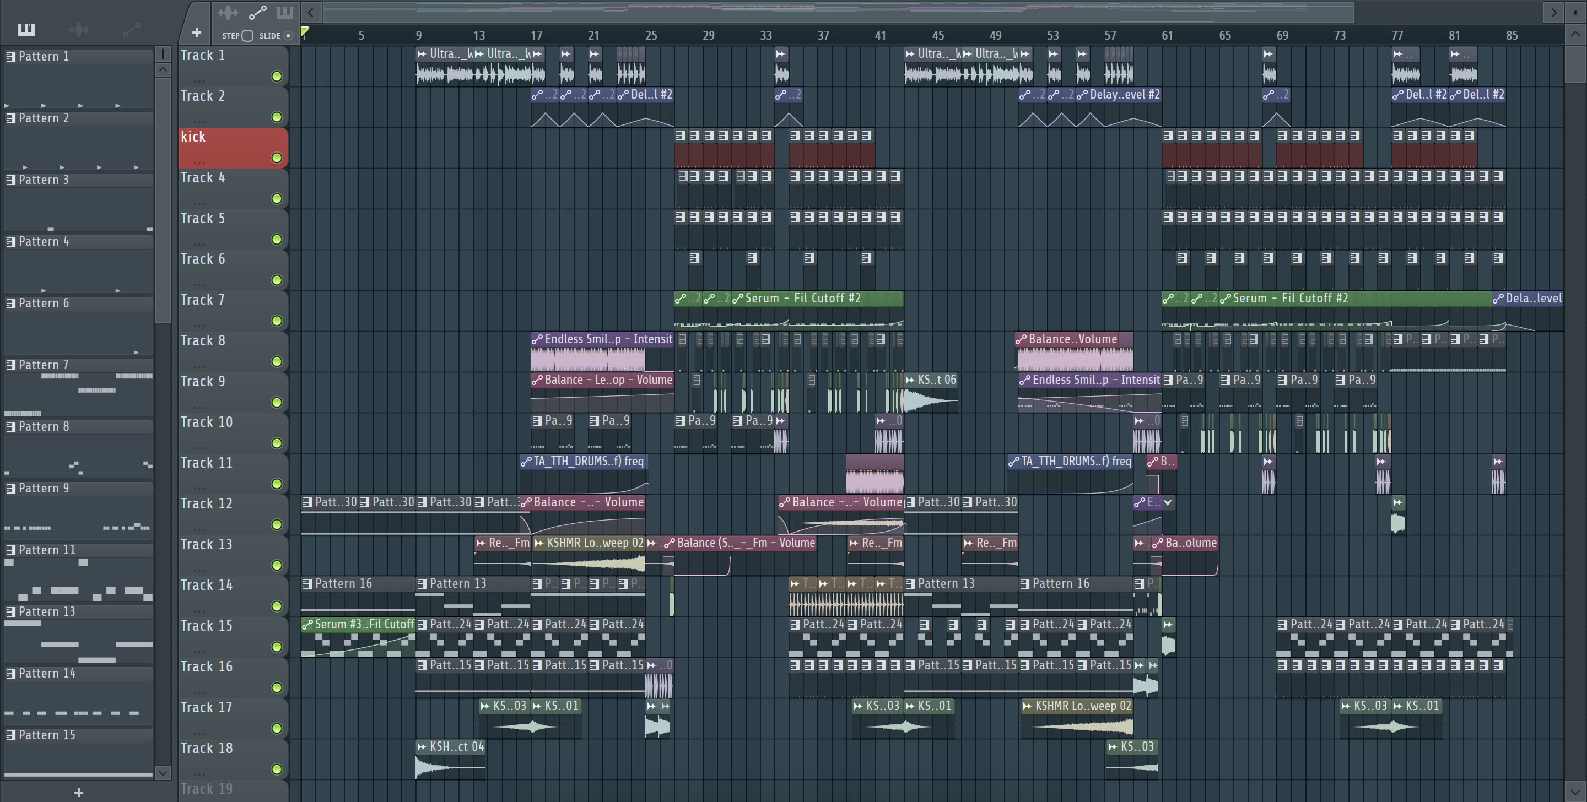1587x802 pixels.
Task: Select the Track 14 header
Action: point(233,596)
